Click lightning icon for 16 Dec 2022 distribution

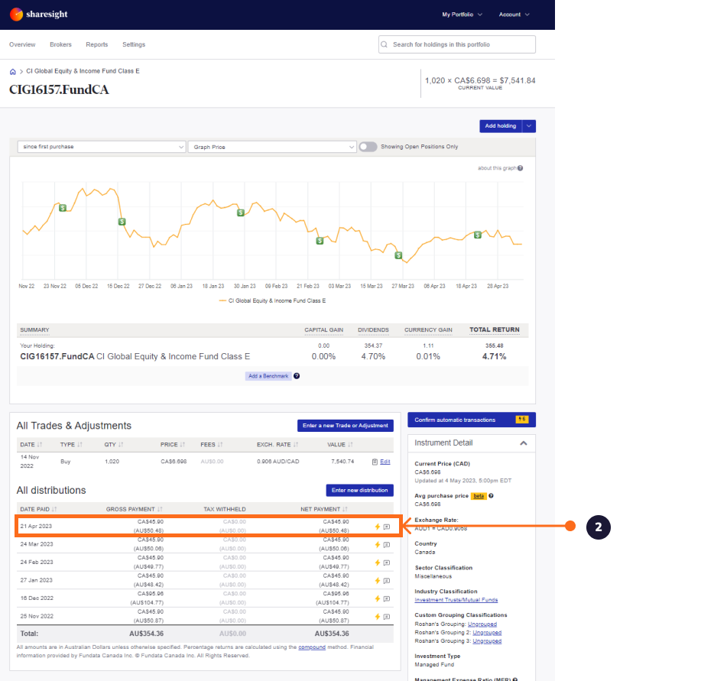tap(378, 598)
